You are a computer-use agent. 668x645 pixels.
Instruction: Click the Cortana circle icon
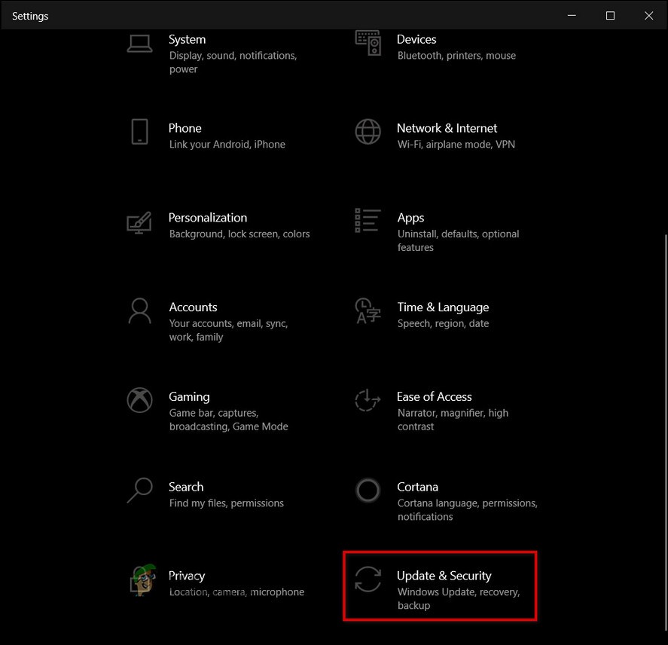(368, 491)
